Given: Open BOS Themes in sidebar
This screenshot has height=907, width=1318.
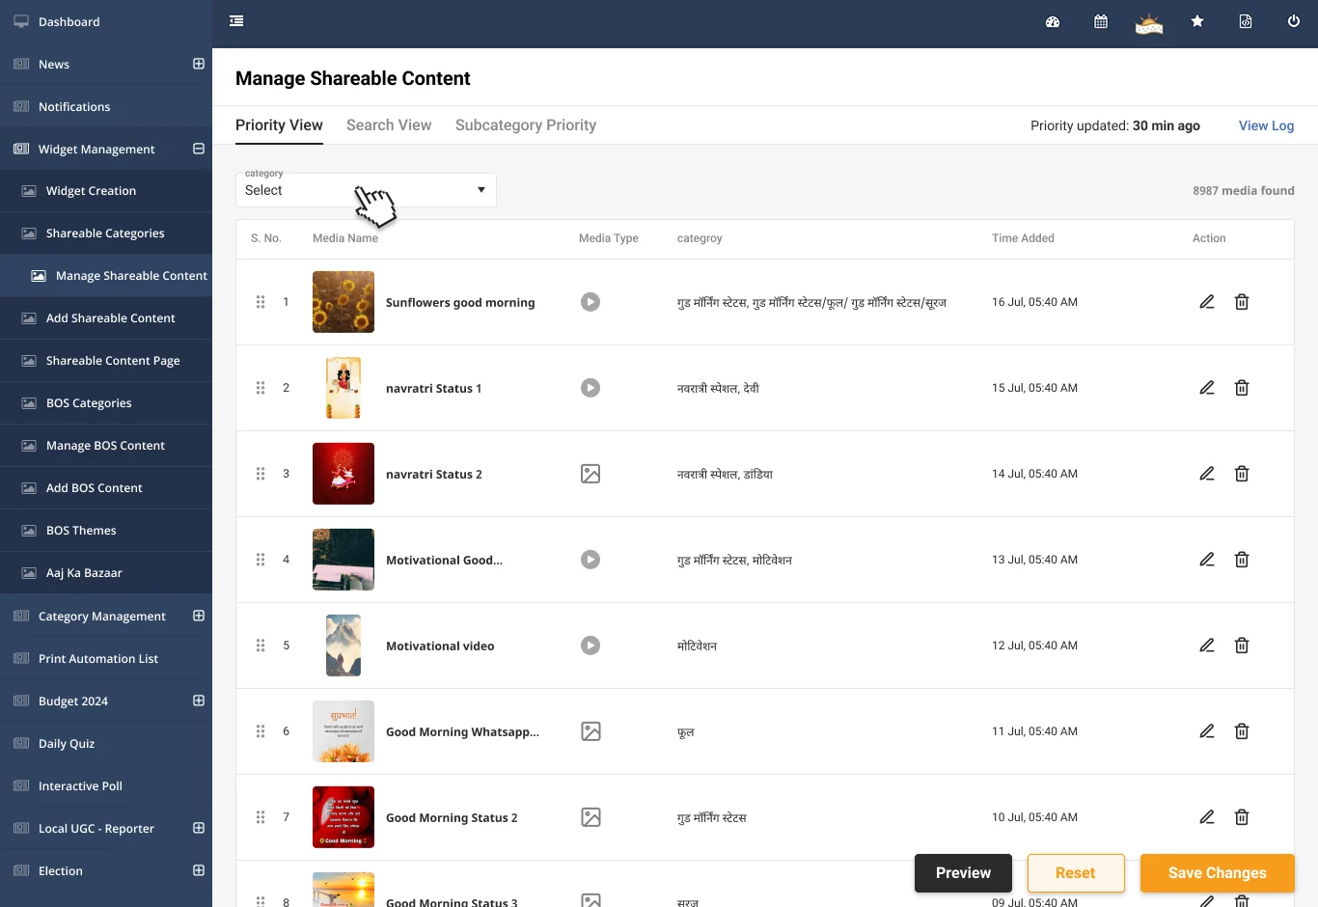Looking at the screenshot, I should 106,531.
